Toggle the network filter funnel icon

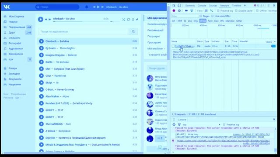[192, 10]
